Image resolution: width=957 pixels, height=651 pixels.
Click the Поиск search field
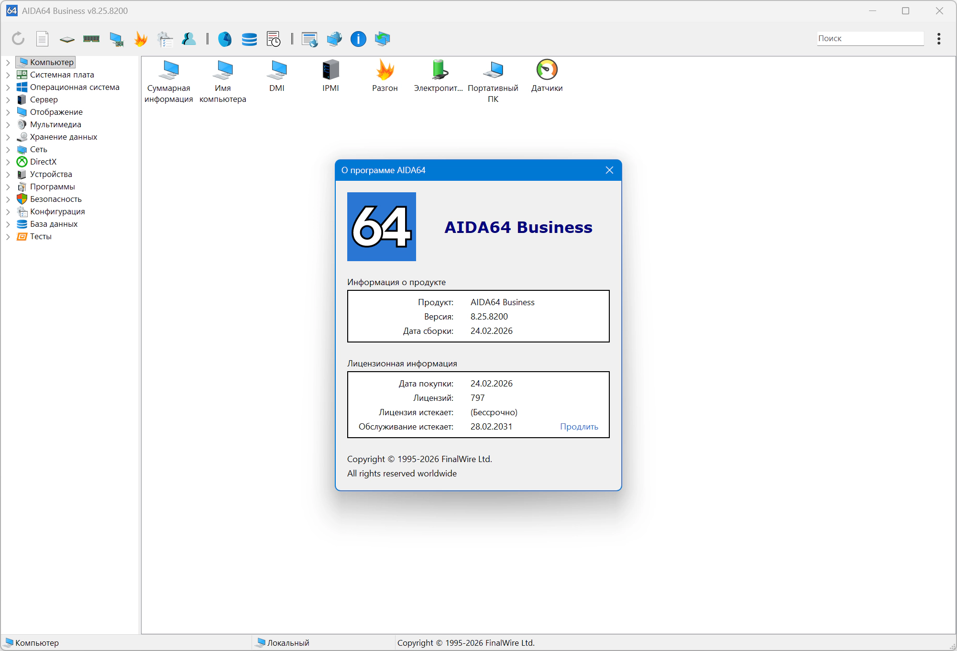pyautogui.click(x=869, y=38)
